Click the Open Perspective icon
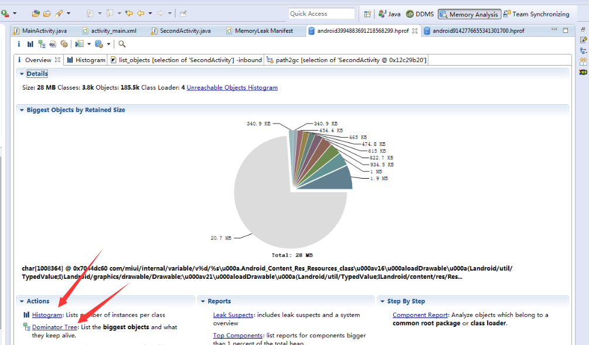589x345 pixels. 367,14
